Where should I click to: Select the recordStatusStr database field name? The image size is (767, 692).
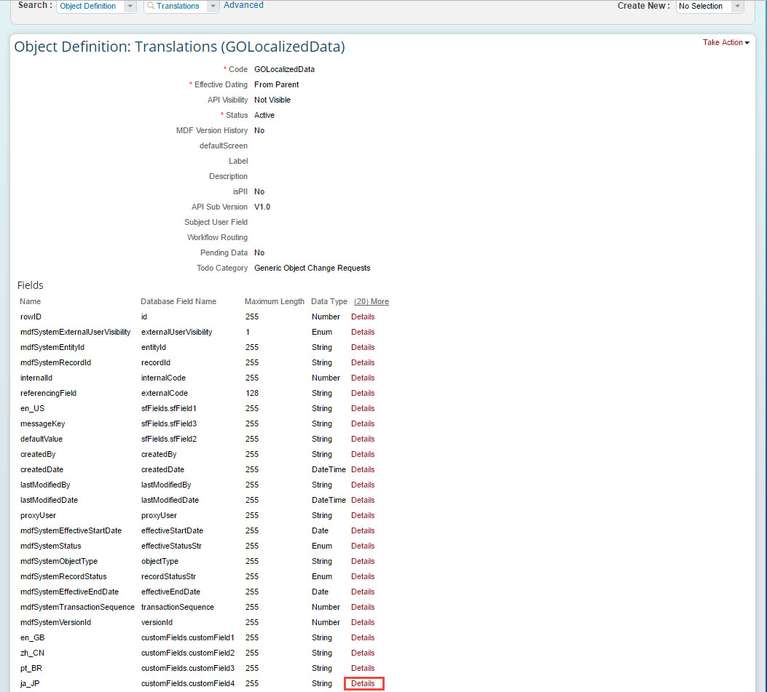pyautogui.click(x=168, y=576)
